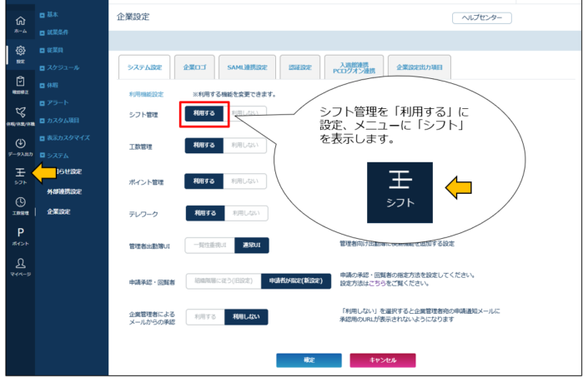Switch to the 入退館連携 PCログオン連携 tab
This screenshot has width=588, height=382.
point(354,67)
